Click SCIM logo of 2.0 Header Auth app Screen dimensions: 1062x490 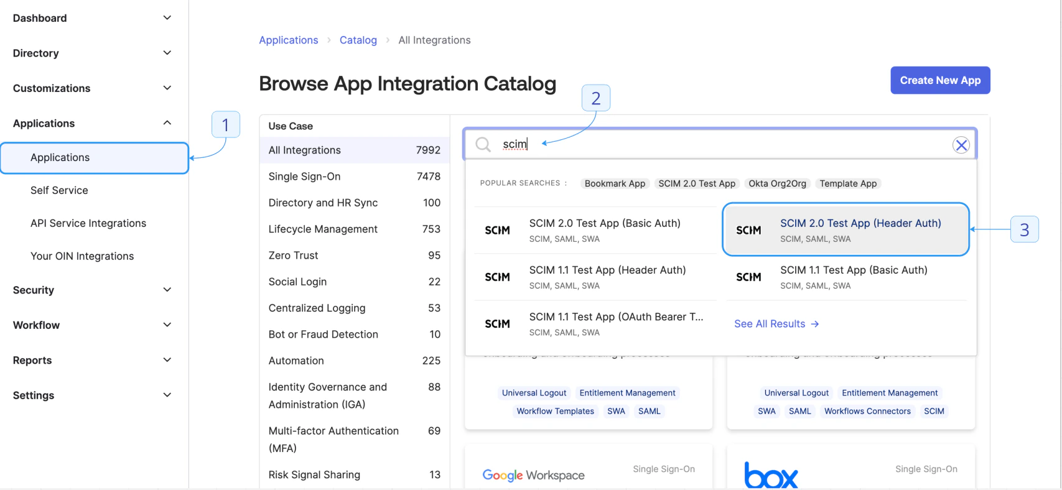748,231
